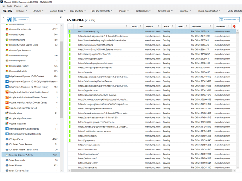Sort by the Reco... column header
Image resolution: width=242 pixels, height=181 pixels.
(167, 26)
